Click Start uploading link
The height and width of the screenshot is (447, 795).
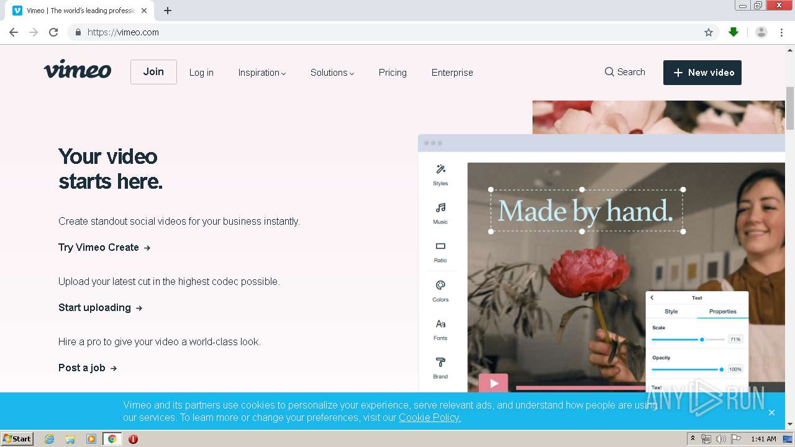click(101, 307)
